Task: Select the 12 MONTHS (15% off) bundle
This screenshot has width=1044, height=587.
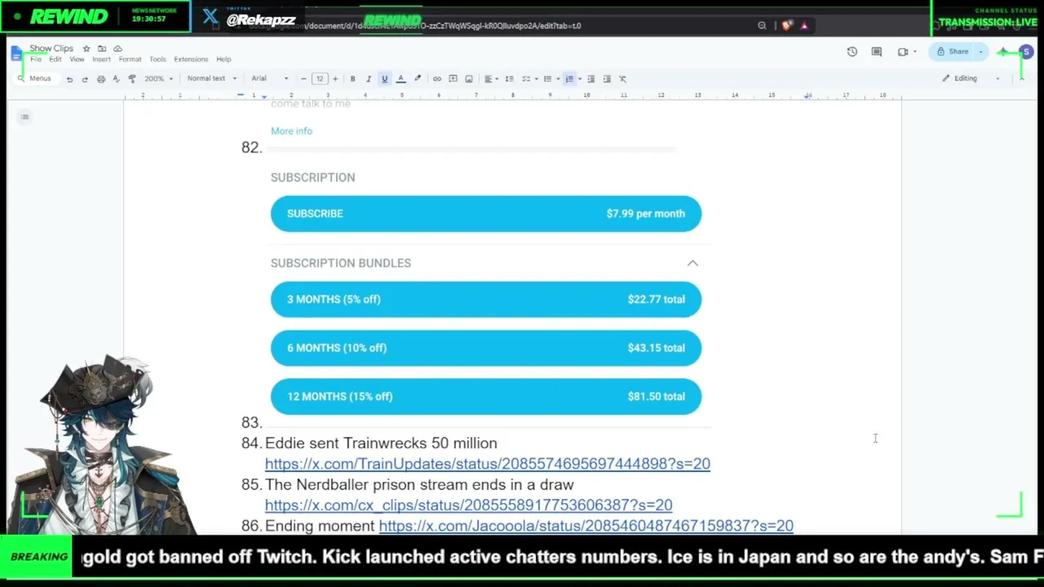Action: [x=486, y=396]
